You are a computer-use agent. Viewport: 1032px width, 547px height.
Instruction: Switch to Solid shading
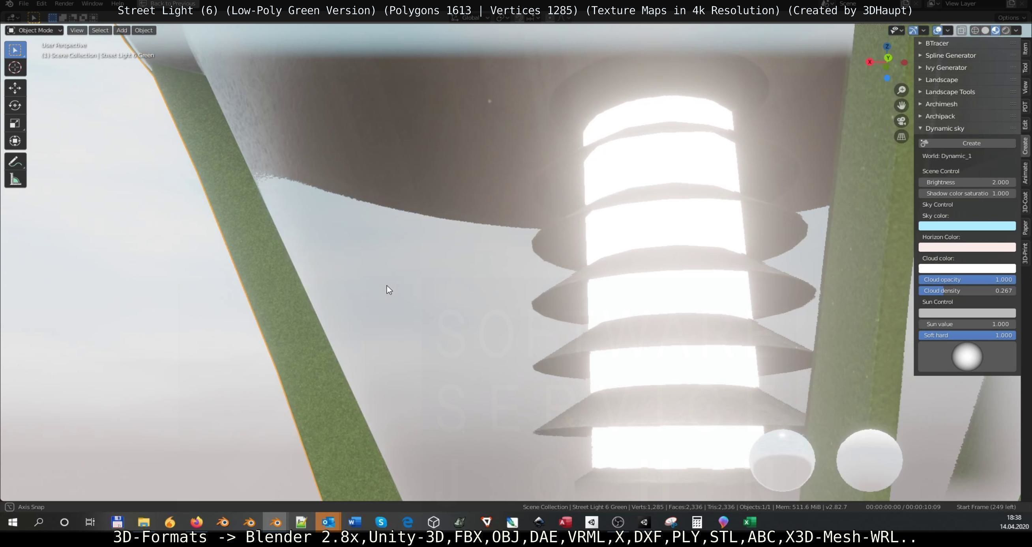[x=985, y=30]
